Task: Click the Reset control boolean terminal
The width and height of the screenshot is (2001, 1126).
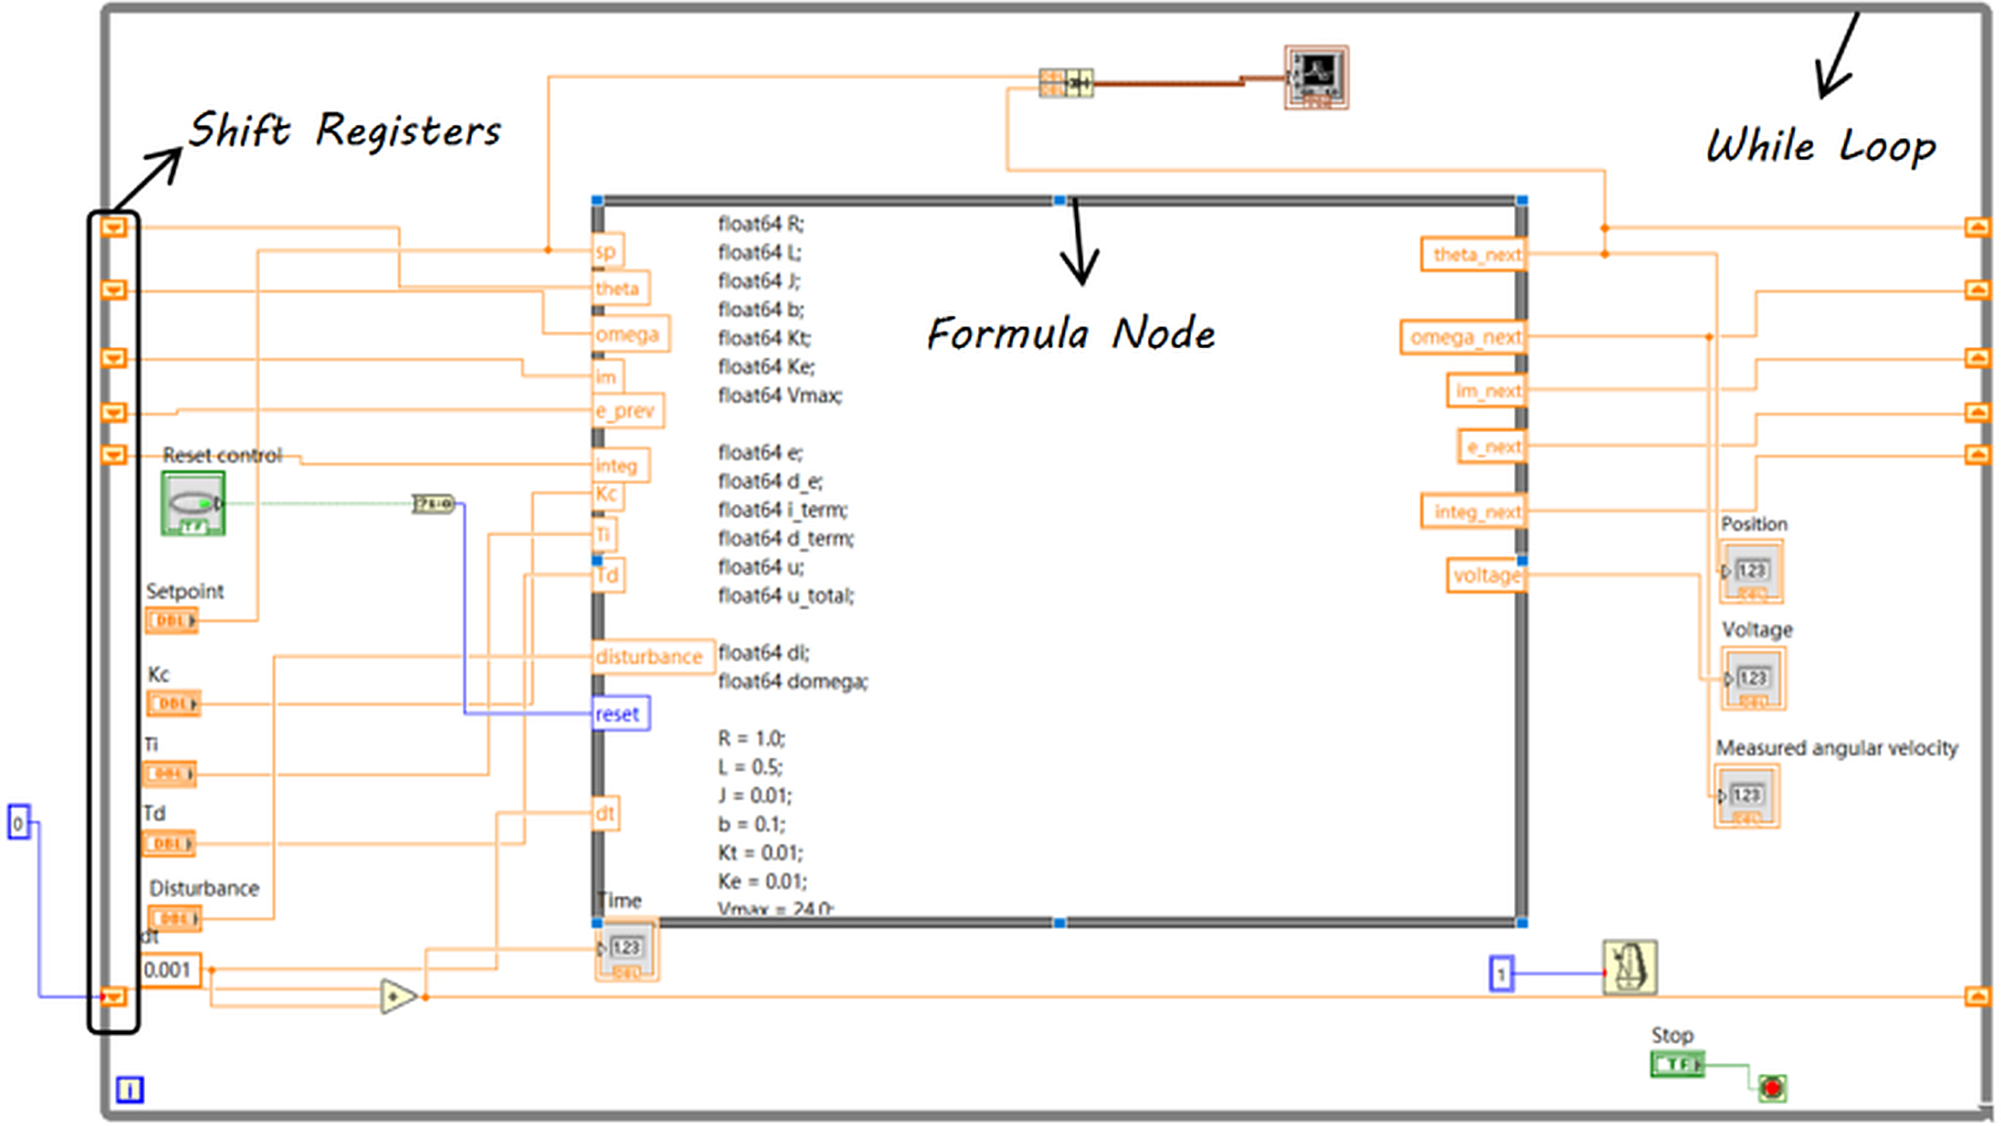Action: click(193, 504)
